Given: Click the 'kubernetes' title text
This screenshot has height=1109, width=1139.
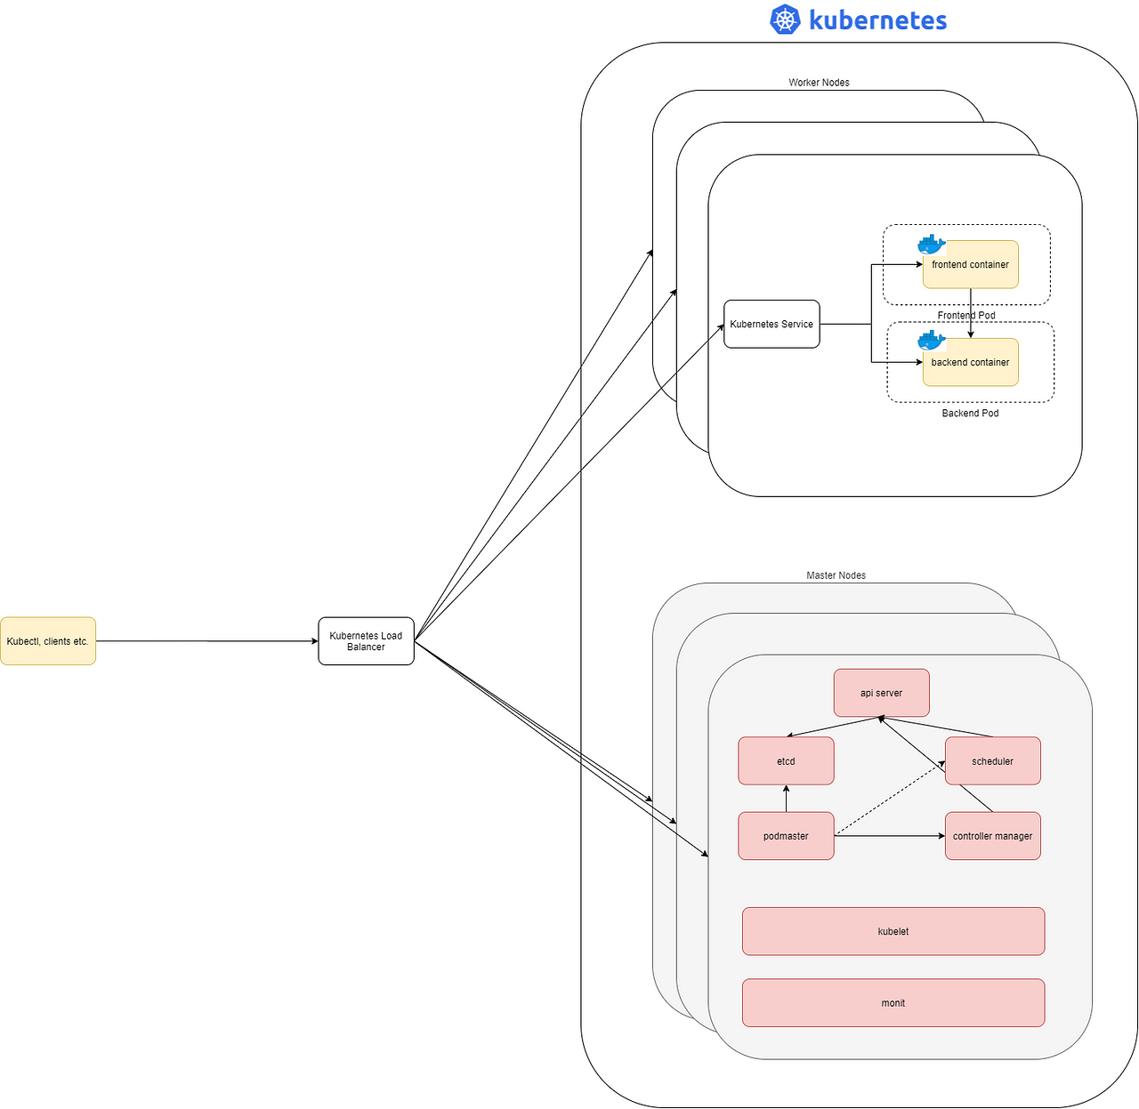Looking at the screenshot, I should [x=878, y=20].
